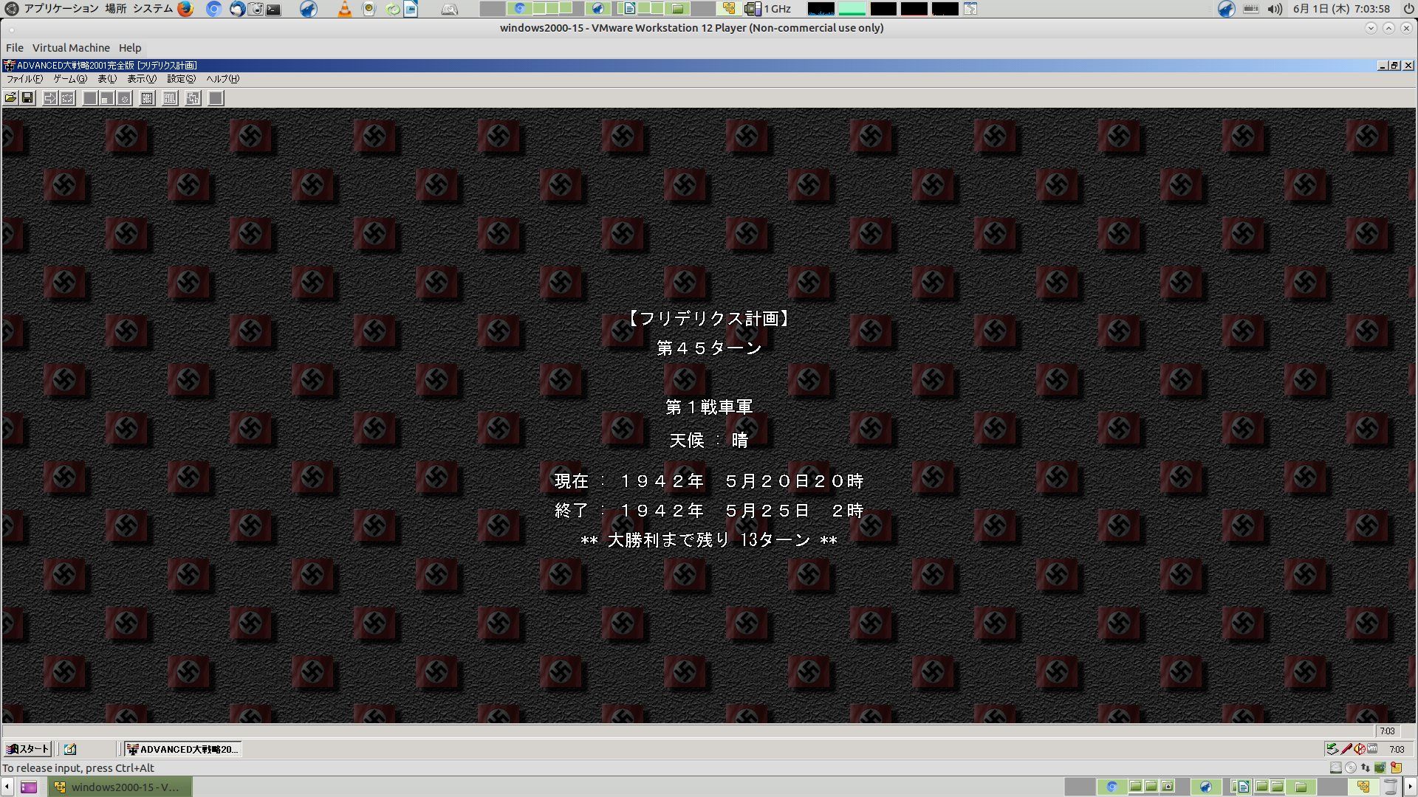Click the Ubuntu logo icon at top left
Screen dimensions: 1418x797
(x=11, y=9)
